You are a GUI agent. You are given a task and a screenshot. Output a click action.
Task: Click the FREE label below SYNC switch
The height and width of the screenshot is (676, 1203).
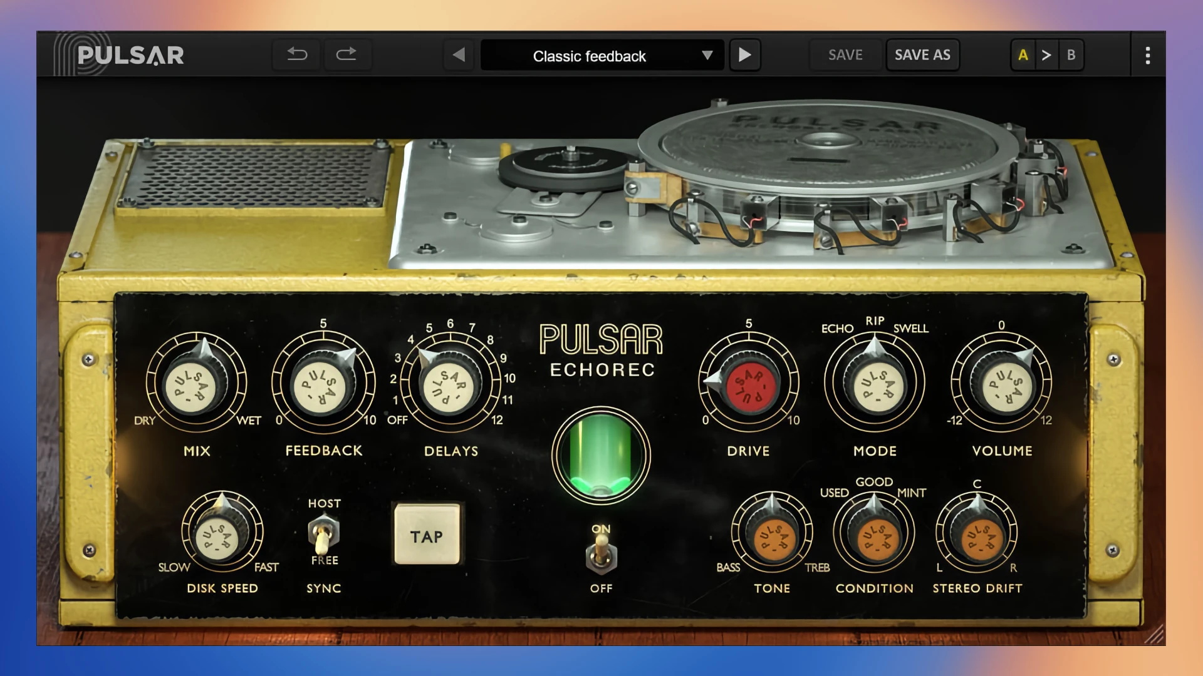point(325,560)
